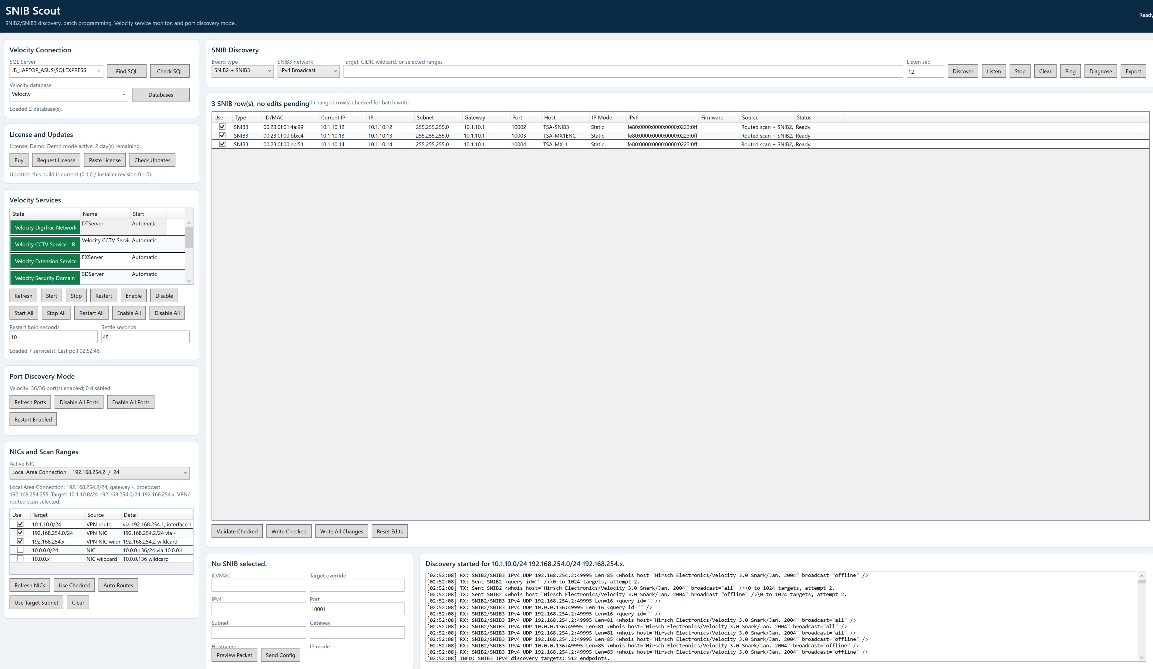Click the Target, CIDR, wildcard input field
The width and height of the screenshot is (1153, 669).
coord(623,71)
